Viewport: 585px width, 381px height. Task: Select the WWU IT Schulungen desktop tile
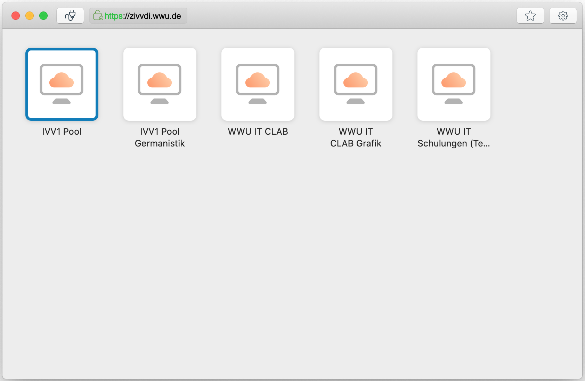click(x=454, y=84)
